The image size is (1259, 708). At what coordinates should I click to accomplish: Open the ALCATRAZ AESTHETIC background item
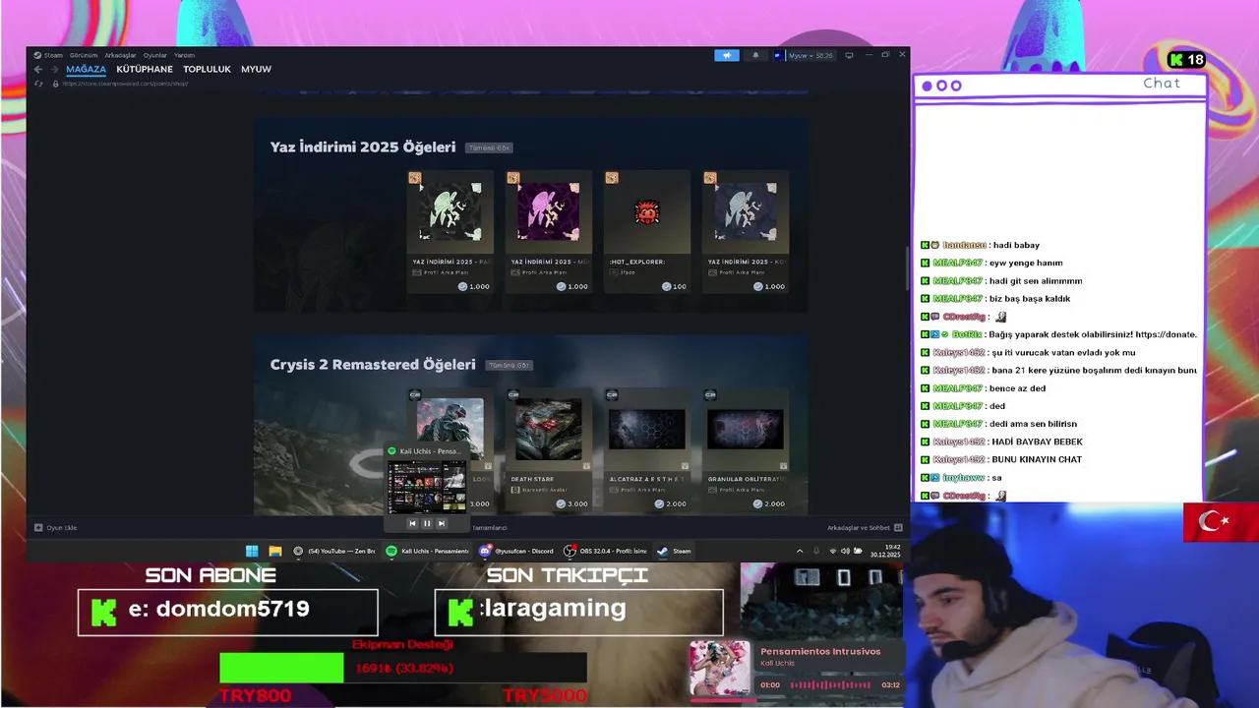pyautogui.click(x=646, y=449)
